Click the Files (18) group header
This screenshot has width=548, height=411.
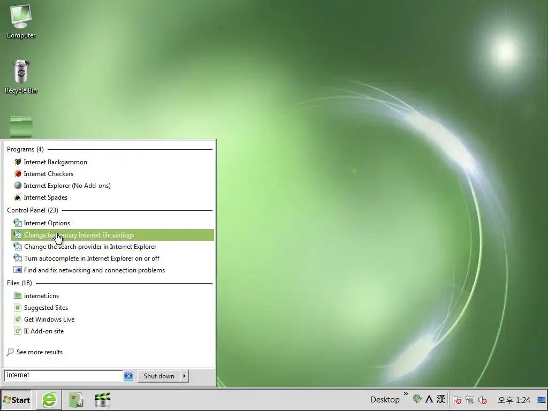pyautogui.click(x=19, y=283)
